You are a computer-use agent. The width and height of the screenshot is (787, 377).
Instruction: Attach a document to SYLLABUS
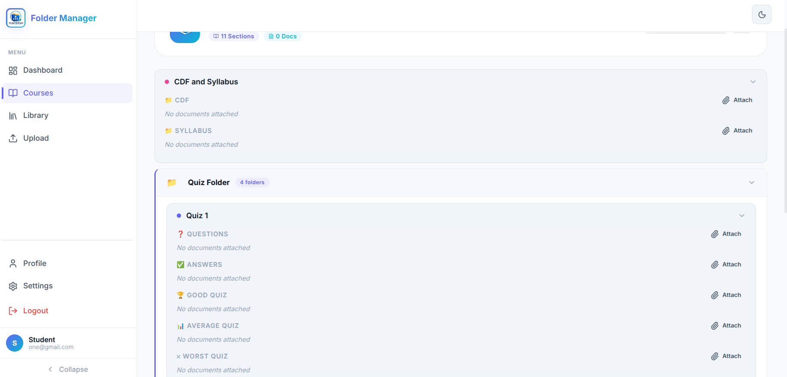pos(738,131)
